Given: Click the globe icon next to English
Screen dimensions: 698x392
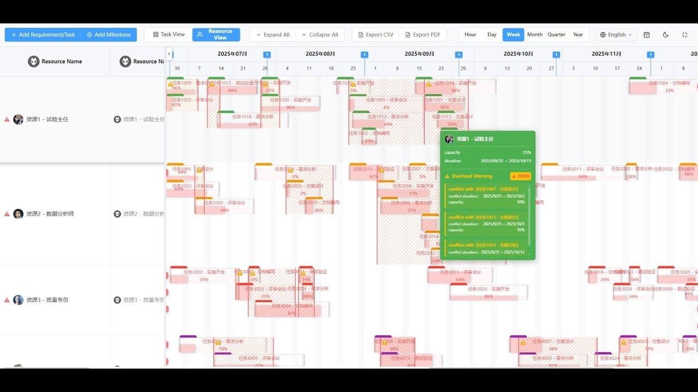Looking at the screenshot, I should pos(603,34).
